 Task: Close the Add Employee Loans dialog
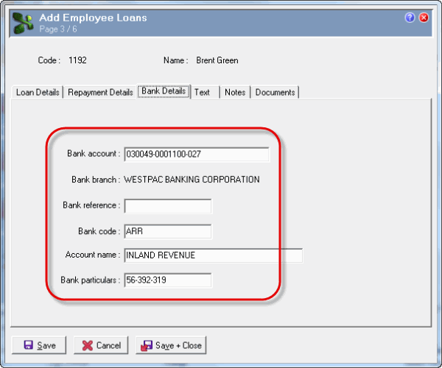pyautogui.click(x=424, y=18)
